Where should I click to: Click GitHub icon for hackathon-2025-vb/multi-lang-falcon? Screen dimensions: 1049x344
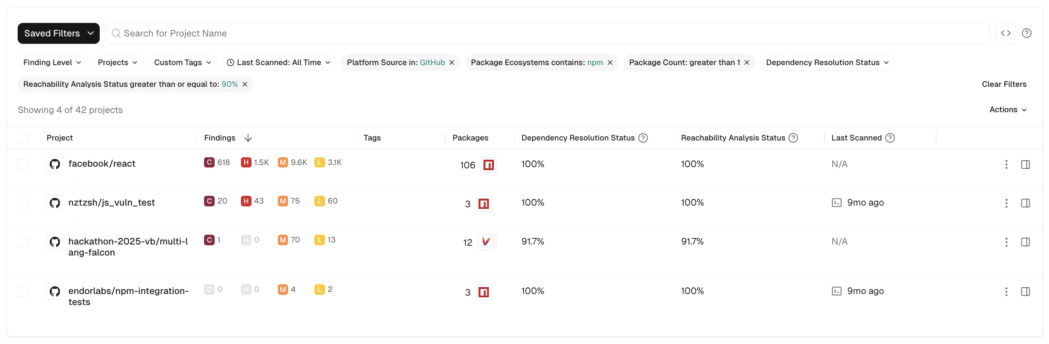coord(55,242)
